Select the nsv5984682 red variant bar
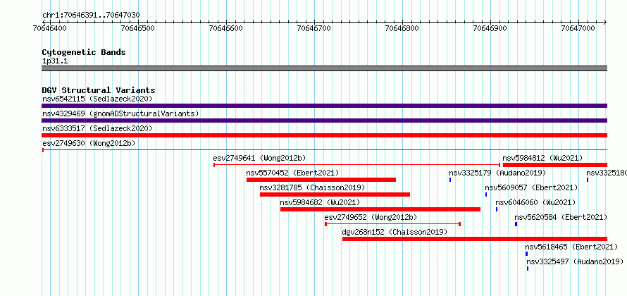This screenshot has height=296, width=627. pos(380,209)
